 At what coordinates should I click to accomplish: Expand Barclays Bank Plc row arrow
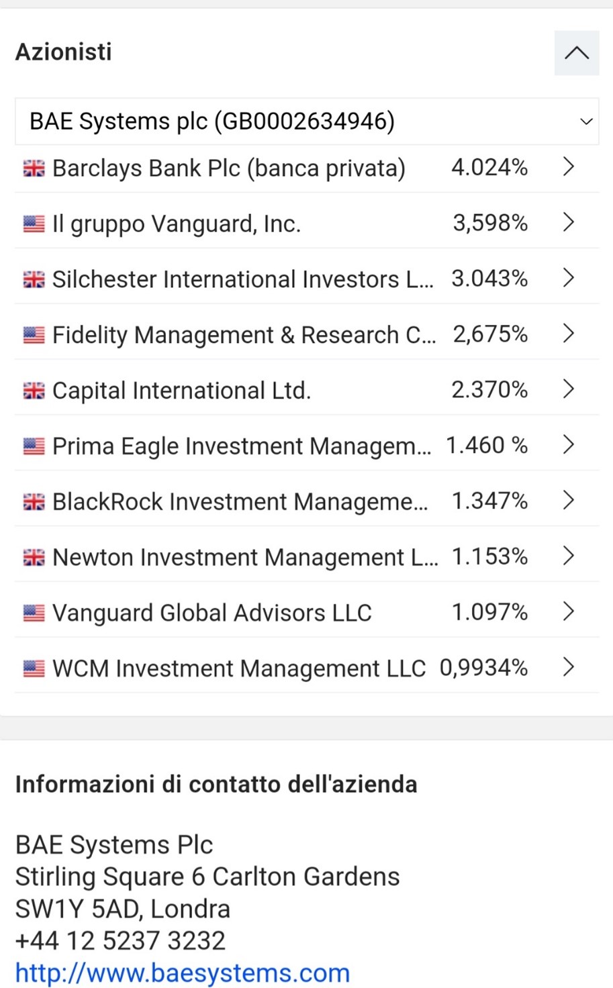(x=568, y=167)
